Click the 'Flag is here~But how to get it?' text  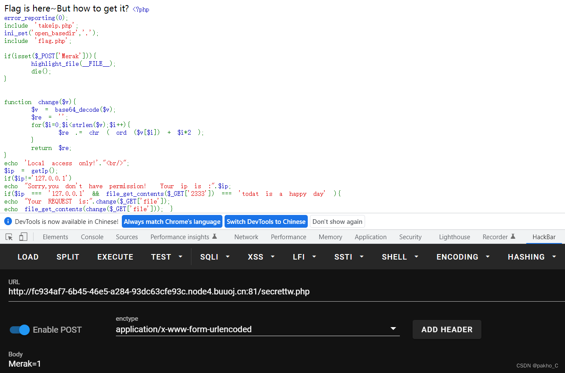tap(67, 9)
